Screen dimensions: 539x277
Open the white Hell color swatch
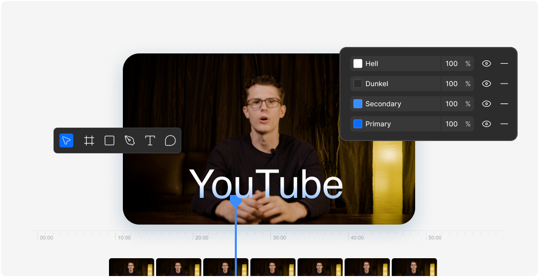358,63
